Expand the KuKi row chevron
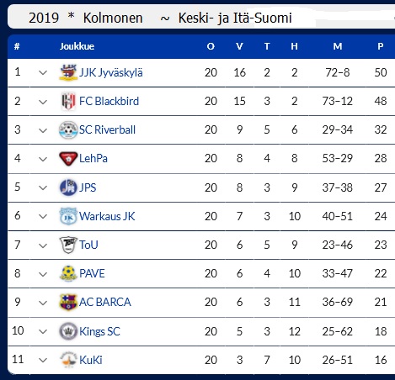This screenshot has width=395, height=380. [43, 360]
